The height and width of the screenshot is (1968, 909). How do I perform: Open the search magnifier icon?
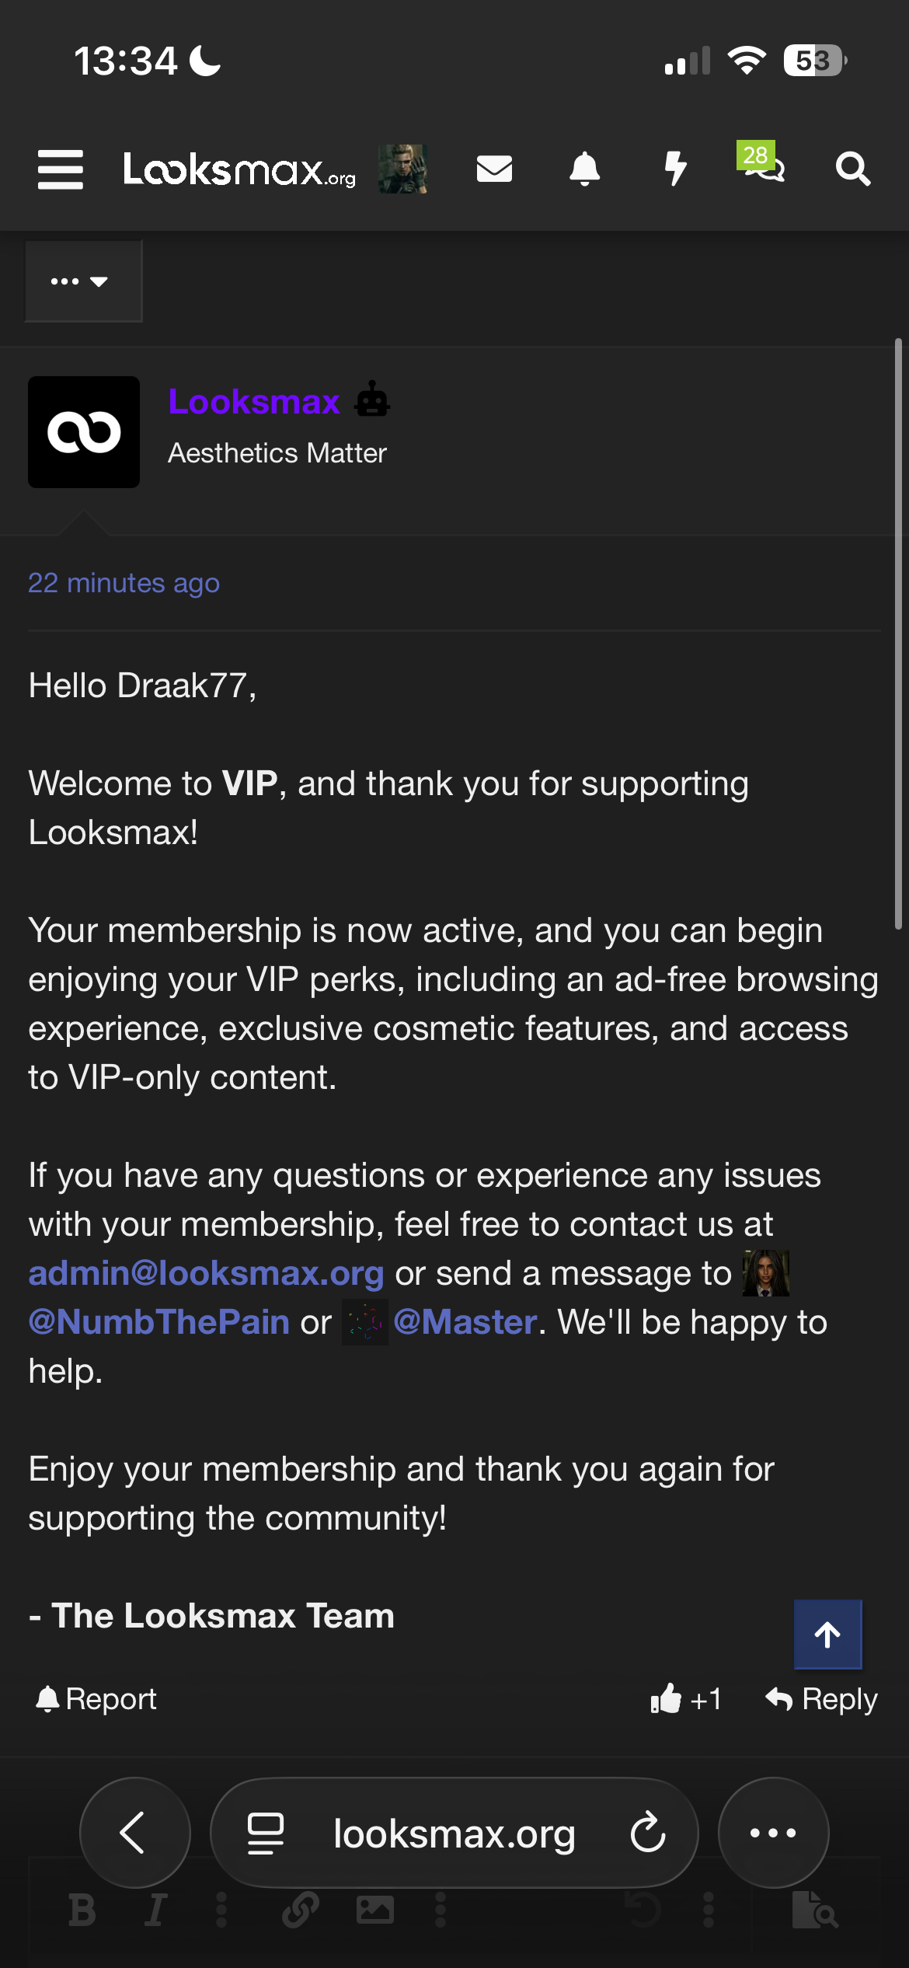coord(852,169)
